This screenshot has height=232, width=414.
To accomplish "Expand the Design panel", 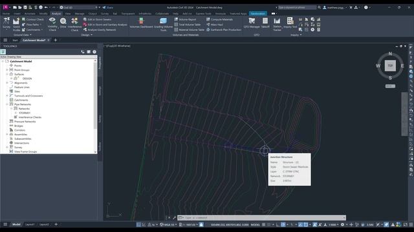I will [87, 35].
